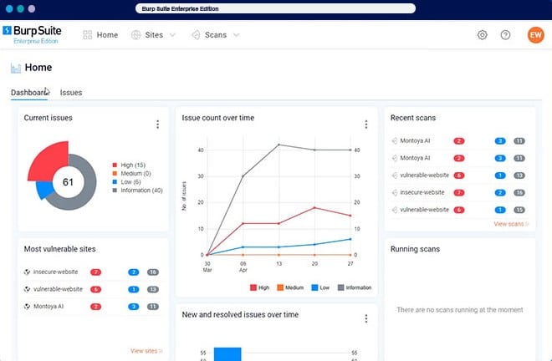Open Current issues three-dot menu

click(158, 125)
